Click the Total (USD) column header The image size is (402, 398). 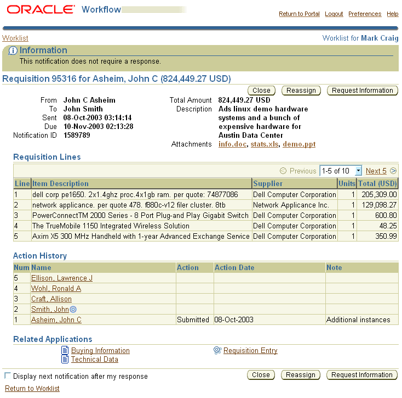tap(377, 183)
